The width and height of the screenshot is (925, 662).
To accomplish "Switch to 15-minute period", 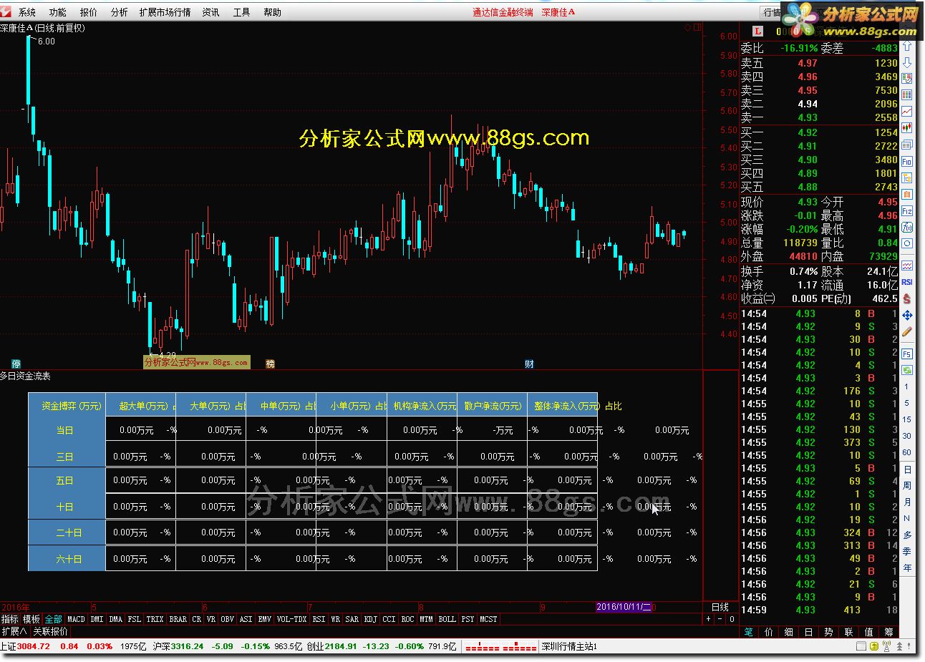I will 907,419.
